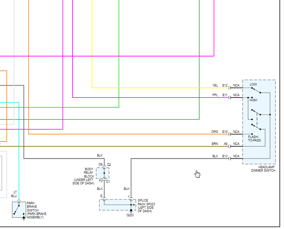Click the NCA label beside E12

[236, 85]
